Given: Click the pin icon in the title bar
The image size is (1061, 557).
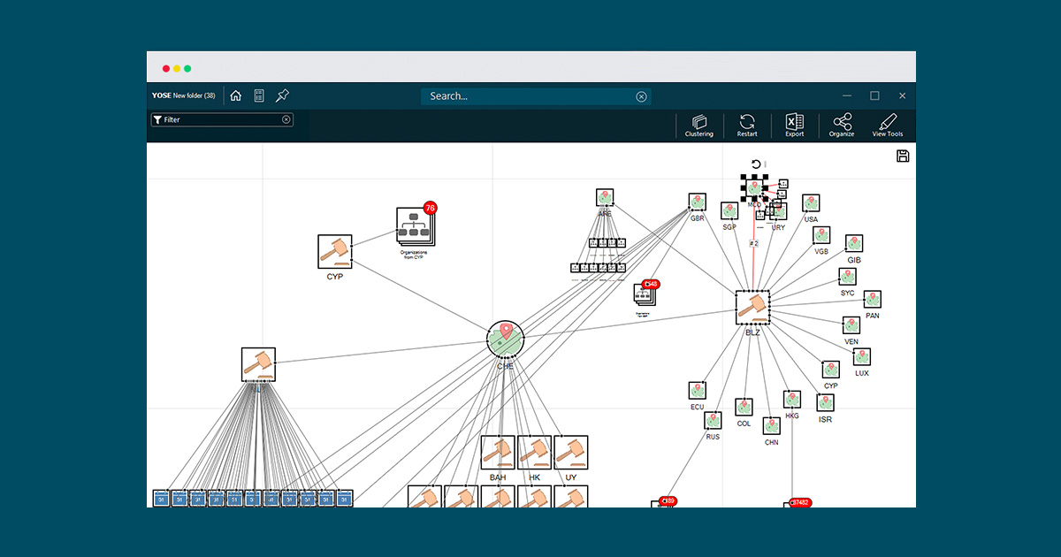Looking at the screenshot, I should 282,95.
